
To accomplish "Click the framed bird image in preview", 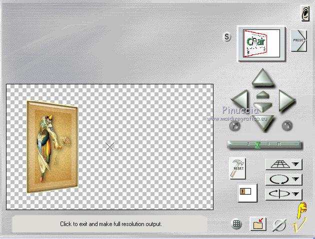I will 52,147.
